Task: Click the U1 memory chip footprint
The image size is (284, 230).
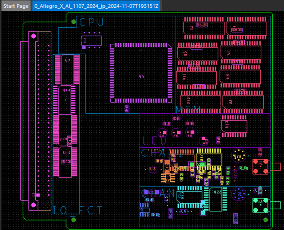Action: click(240, 53)
